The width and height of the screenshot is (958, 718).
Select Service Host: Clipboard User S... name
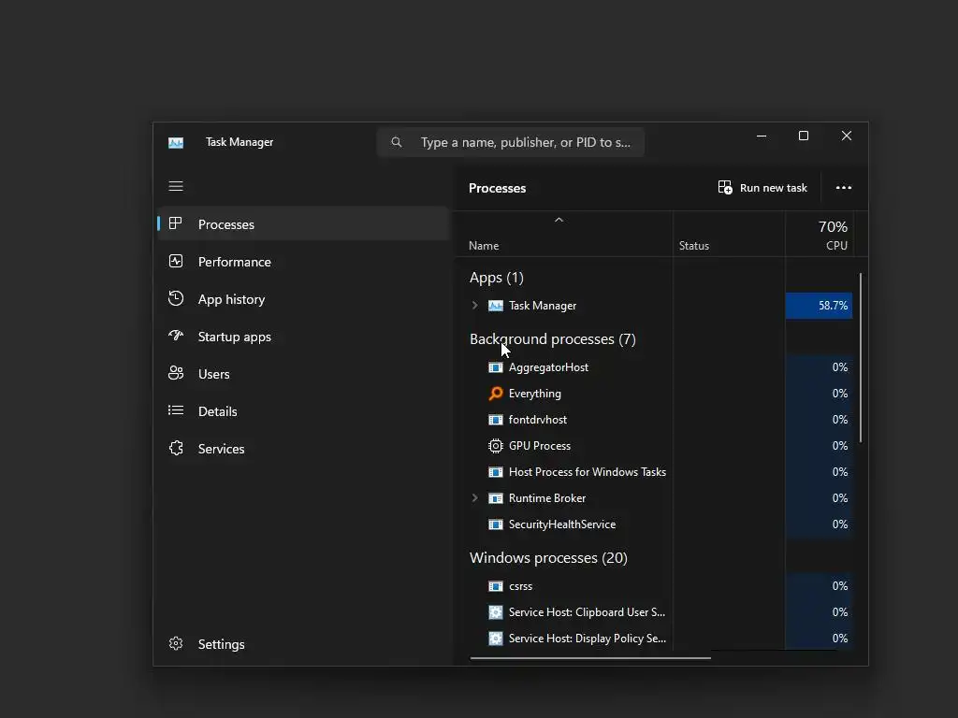click(x=588, y=612)
